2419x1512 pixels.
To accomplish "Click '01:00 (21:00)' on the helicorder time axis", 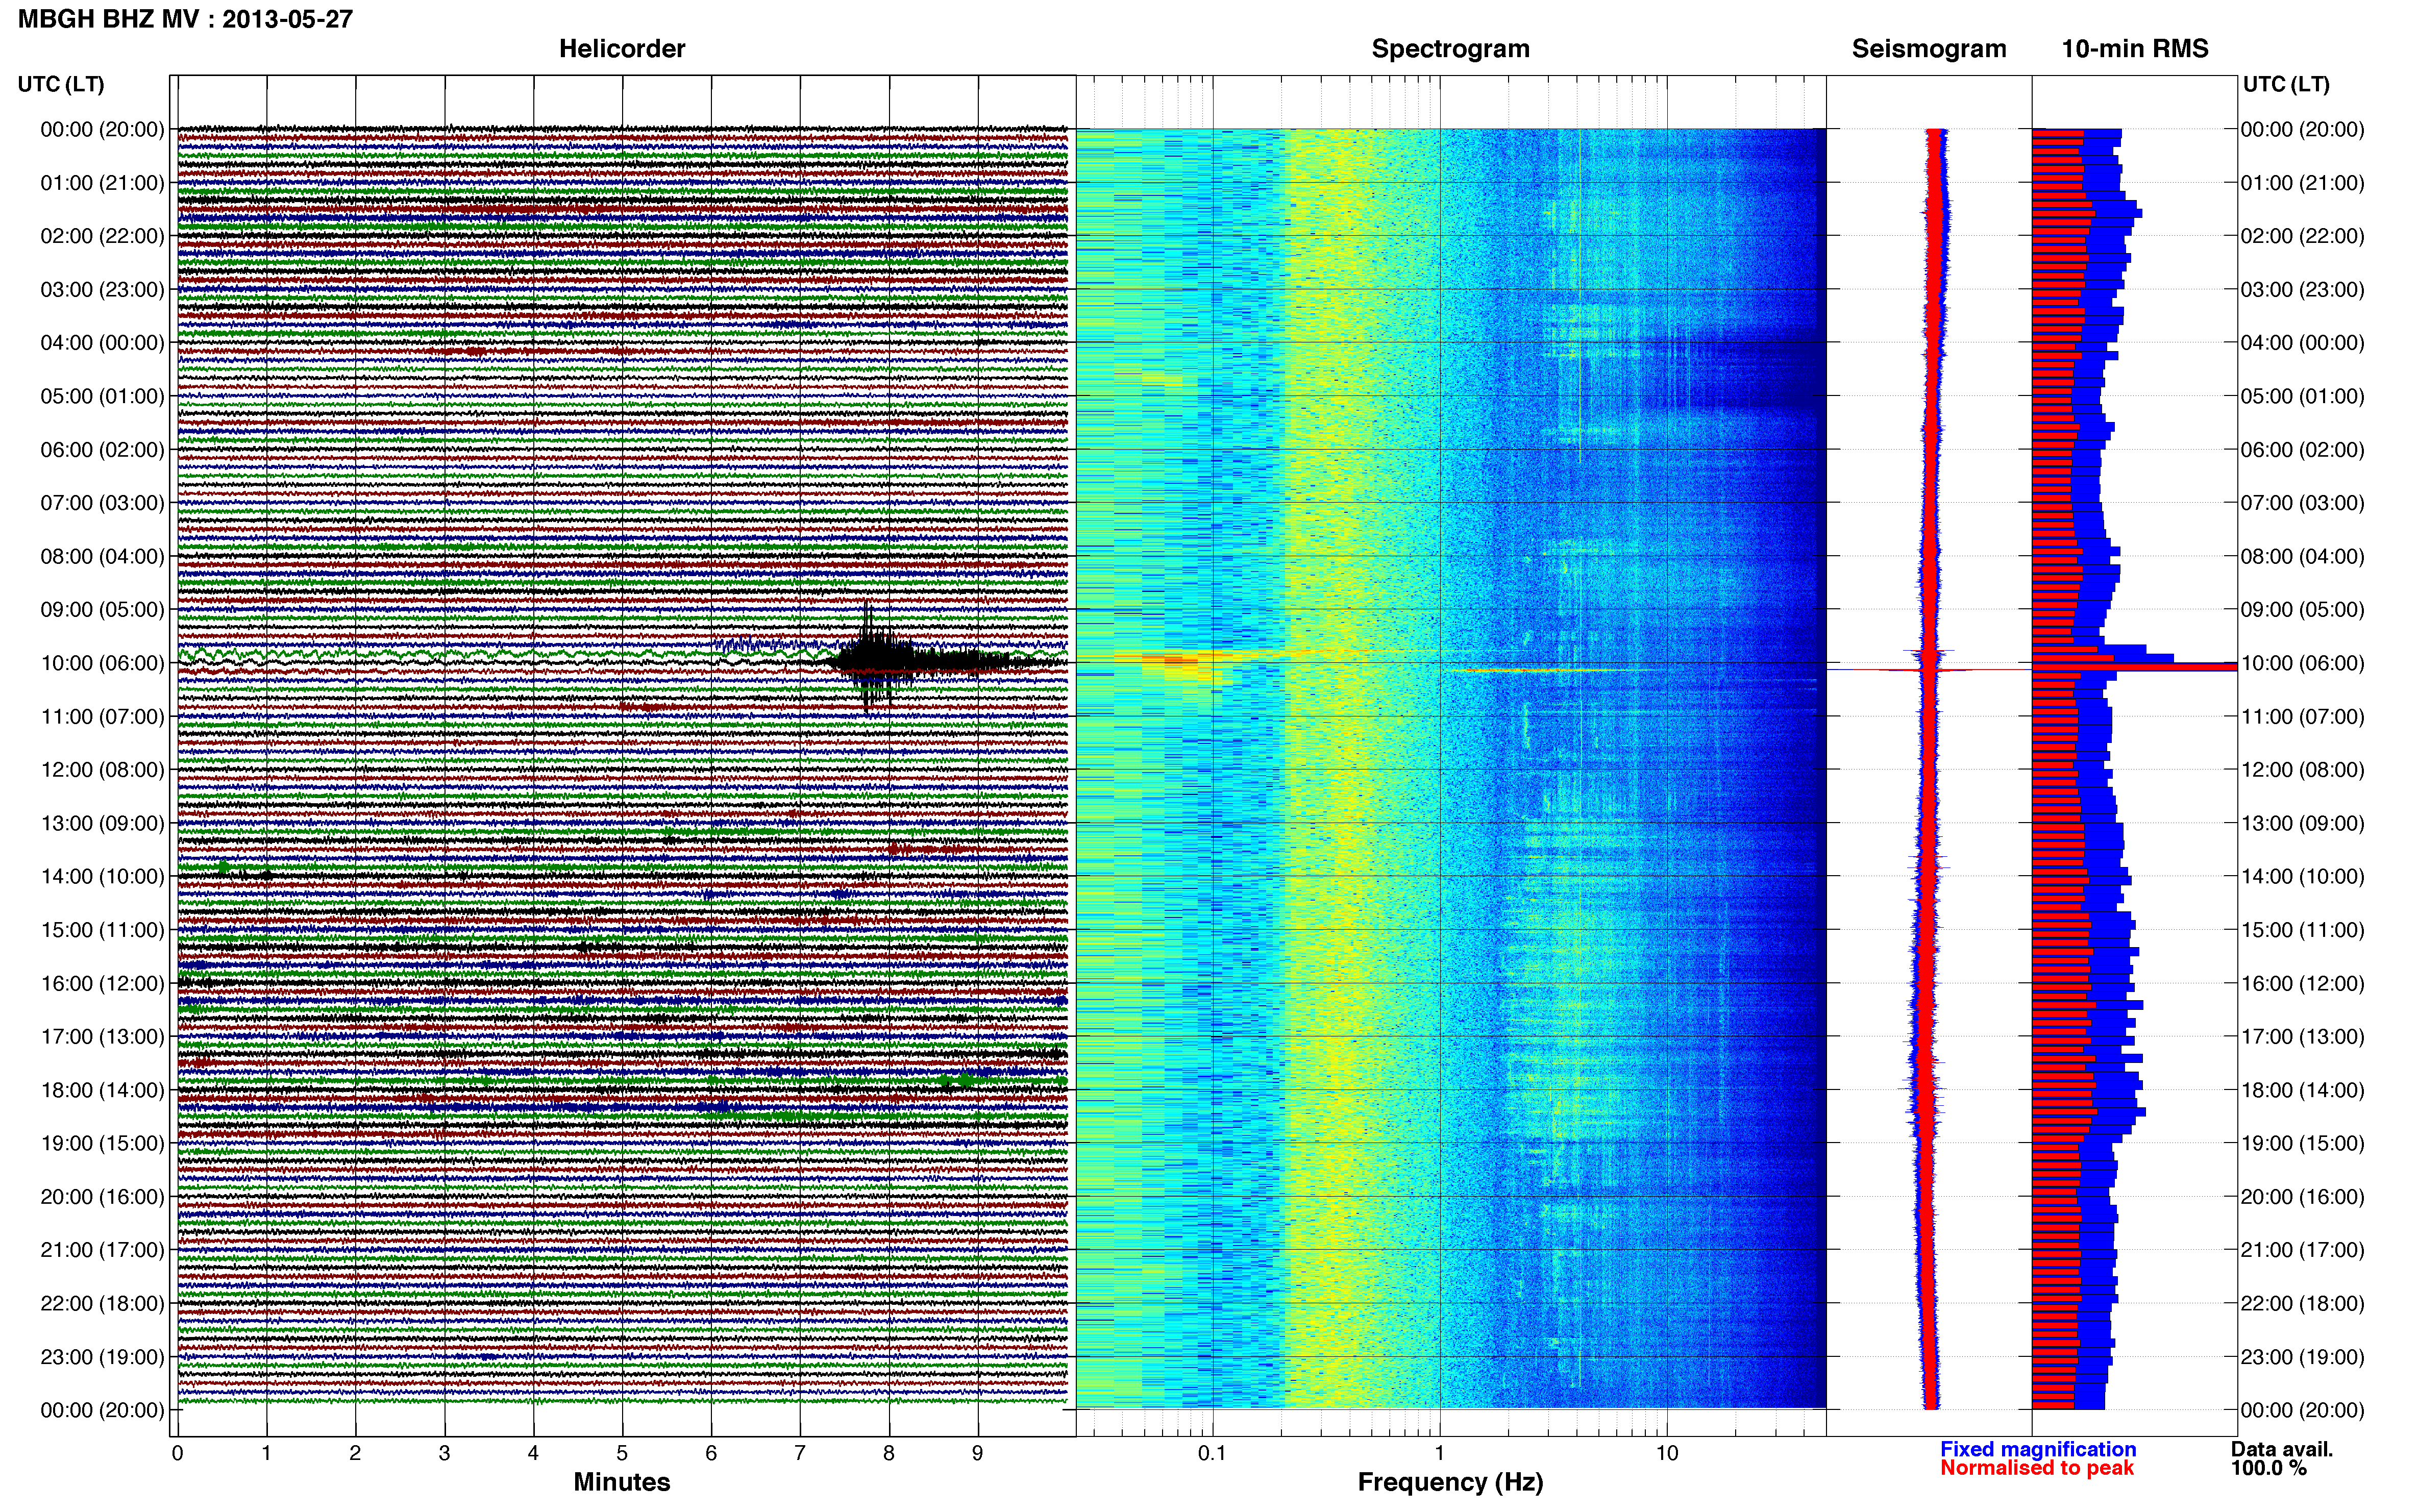I will point(102,183).
